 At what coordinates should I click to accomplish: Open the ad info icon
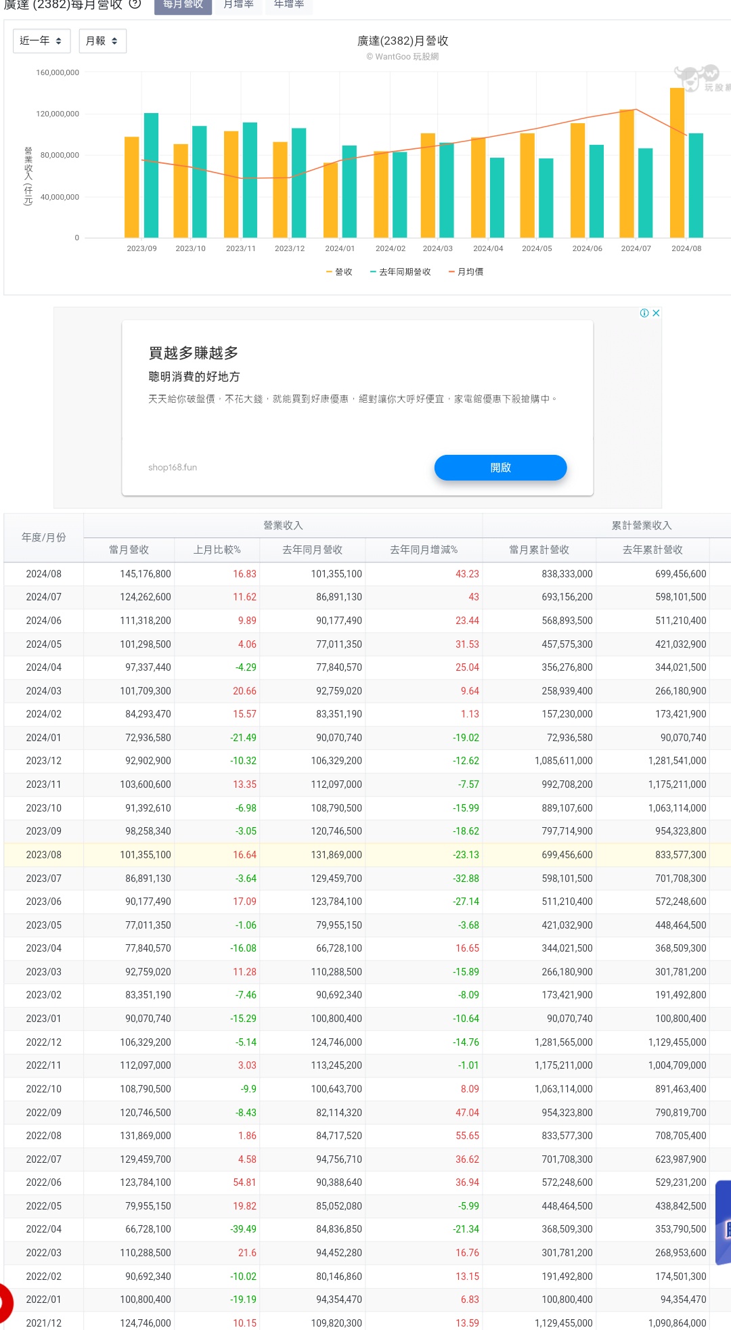click(x=644, y=313)
